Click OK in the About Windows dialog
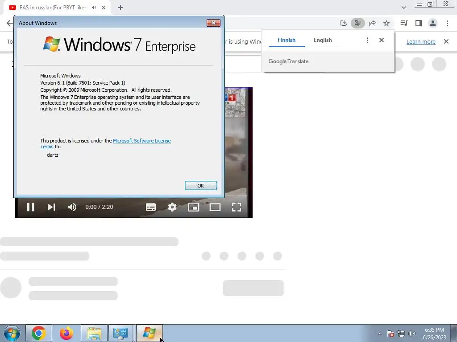Image resolution: width=457 pixels, height=342 pixels. pyautogui.click(x=201, y=186)
